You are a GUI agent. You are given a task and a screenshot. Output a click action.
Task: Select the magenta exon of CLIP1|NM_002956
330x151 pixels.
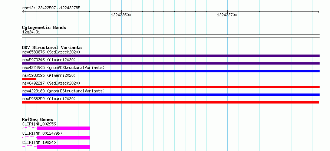tap(63, 128)
